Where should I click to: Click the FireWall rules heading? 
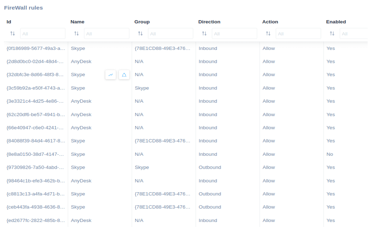[23, 8]
